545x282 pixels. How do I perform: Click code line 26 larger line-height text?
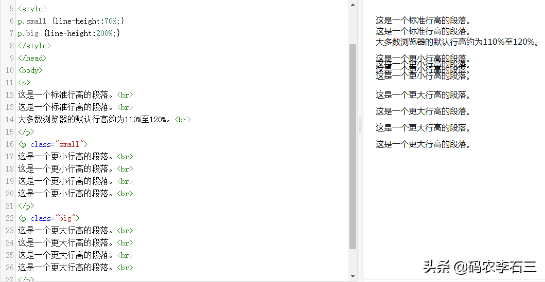(76, 268)
